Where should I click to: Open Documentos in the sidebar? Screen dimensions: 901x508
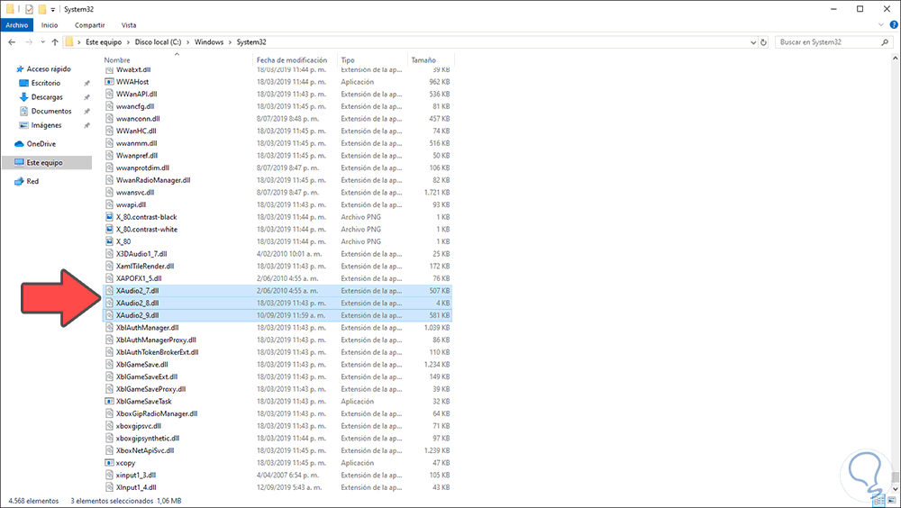tap(51, 111)
